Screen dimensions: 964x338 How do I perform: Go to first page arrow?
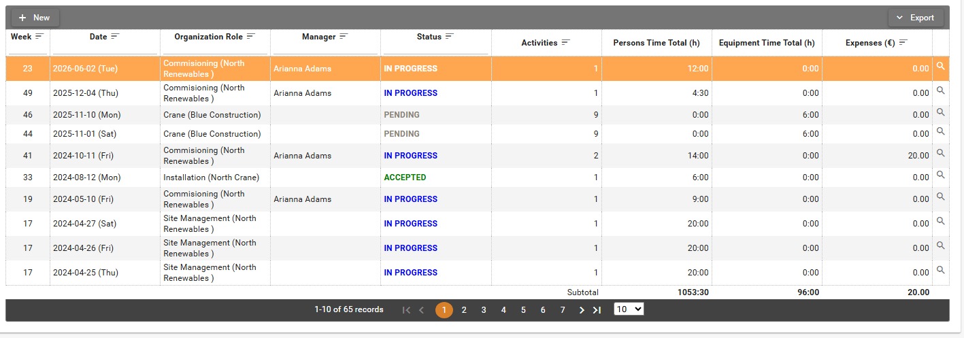pyautogui.click(x=406, y=310)
